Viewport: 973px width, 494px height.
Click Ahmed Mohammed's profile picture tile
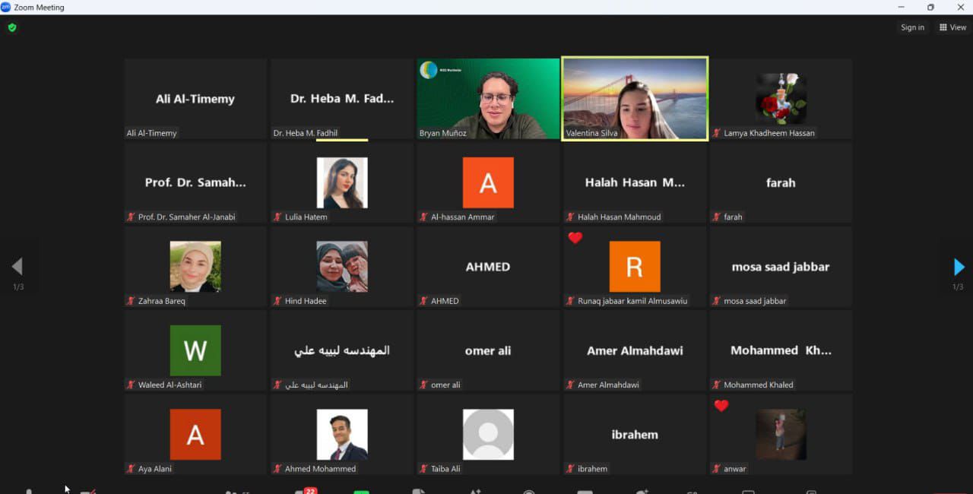tap(342, 435)
